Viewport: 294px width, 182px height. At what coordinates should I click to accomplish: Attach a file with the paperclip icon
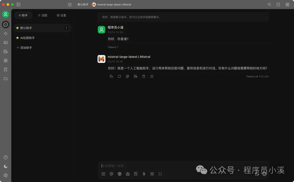pos(144,174)
